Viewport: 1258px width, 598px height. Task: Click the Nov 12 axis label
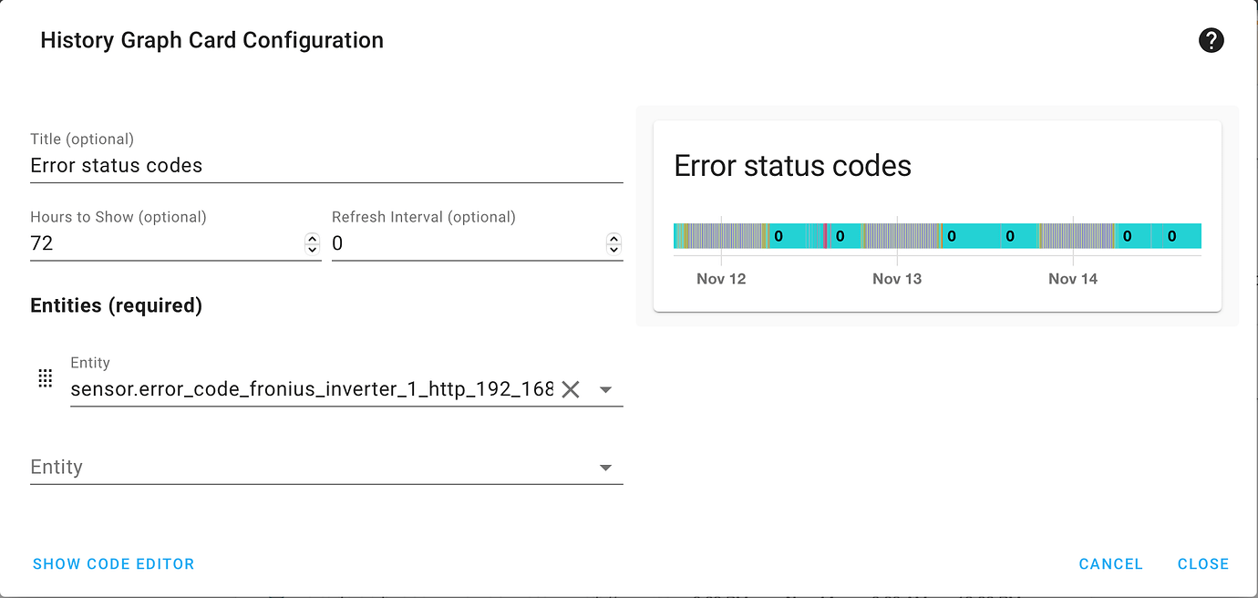(721, 279)
